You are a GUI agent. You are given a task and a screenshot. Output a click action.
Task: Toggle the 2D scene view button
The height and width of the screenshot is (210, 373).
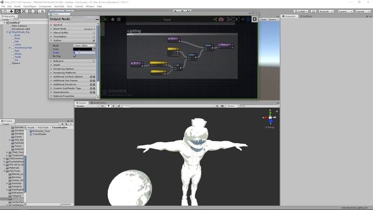(x=103, y=106)
